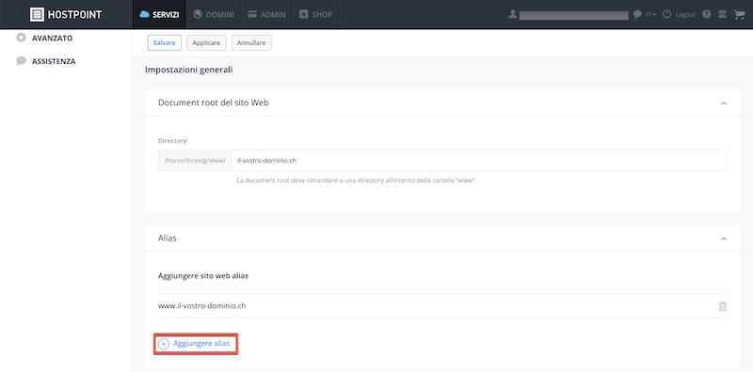The height and width of the screenshot is (372, 753).
Task: Click the Applicare button
Action: [x=206, y=42]
